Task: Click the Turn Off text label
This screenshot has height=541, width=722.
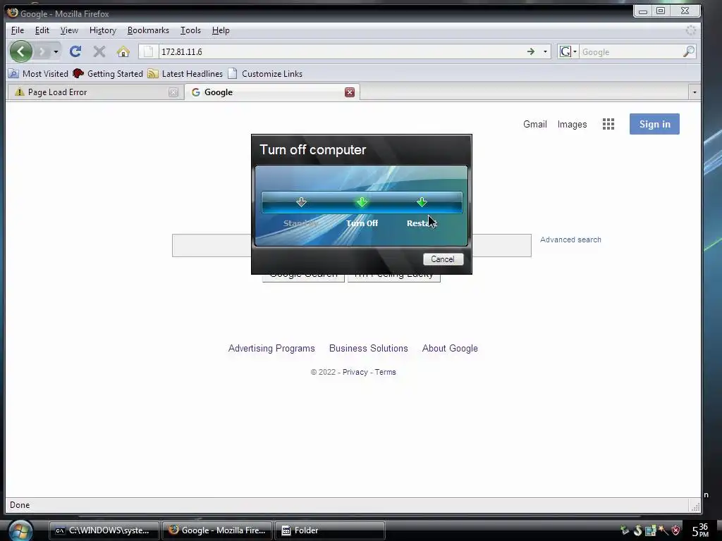Action: click(x=362, y=223)
